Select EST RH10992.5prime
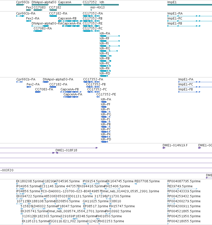Viewport: 212px width, 225px height. [x=108, y=214]
